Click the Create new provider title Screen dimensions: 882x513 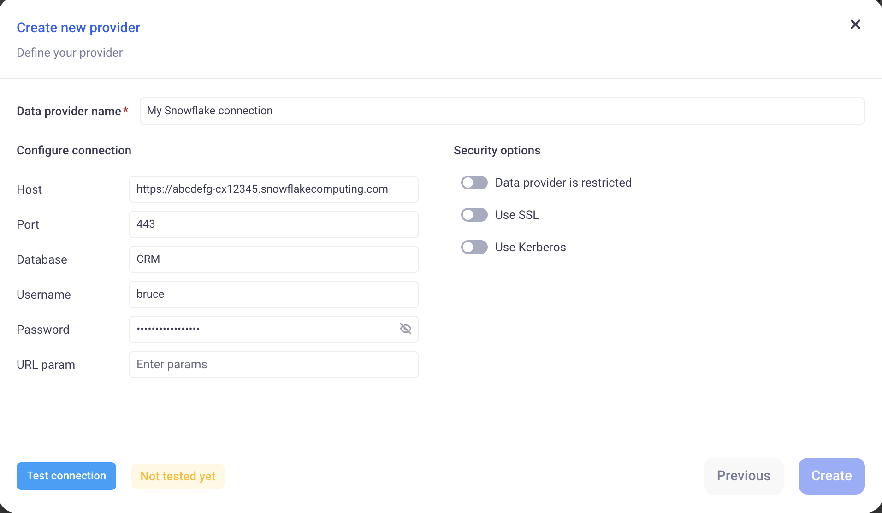tap(78, 28)
